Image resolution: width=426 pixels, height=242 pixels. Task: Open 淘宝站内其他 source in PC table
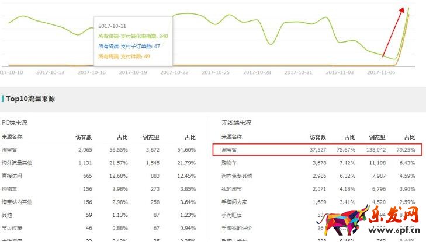coord(18,202)
